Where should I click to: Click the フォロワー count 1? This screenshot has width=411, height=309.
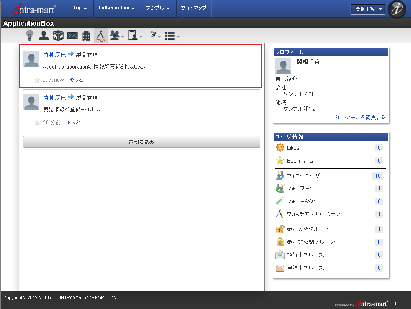click(379, 189)
